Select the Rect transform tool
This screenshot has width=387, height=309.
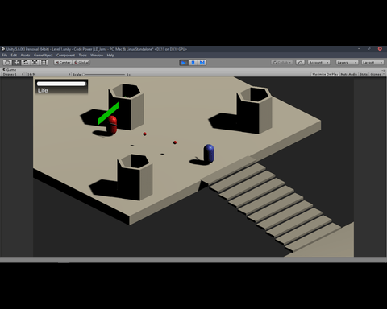point(44,63)
